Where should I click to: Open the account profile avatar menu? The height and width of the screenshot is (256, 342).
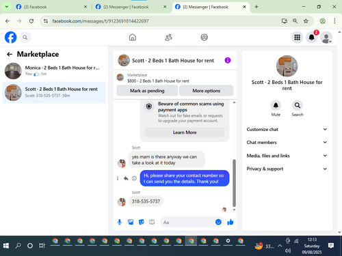326,38
